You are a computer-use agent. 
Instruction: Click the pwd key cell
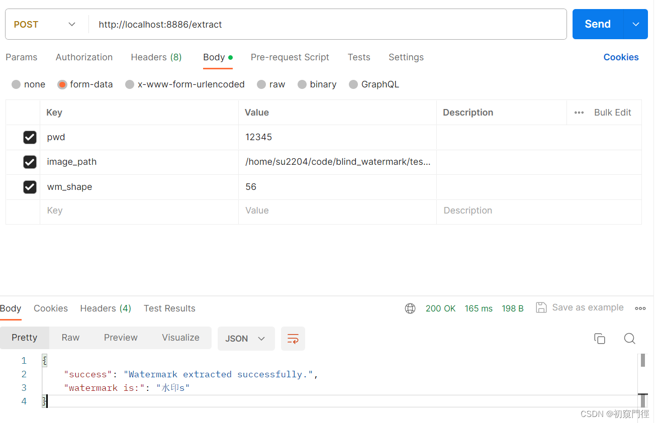point(139,137)
